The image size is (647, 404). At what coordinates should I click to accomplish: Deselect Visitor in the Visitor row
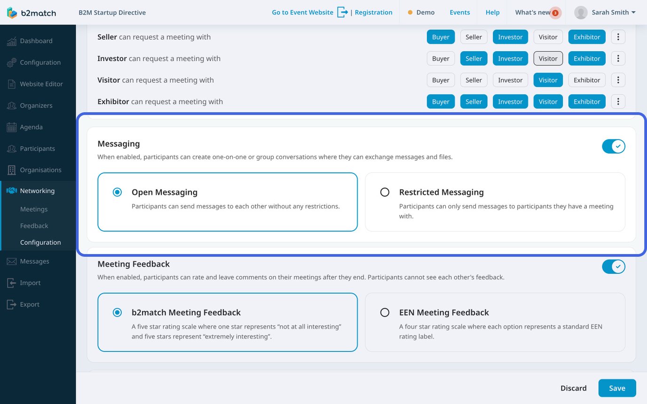pos(548,80)
